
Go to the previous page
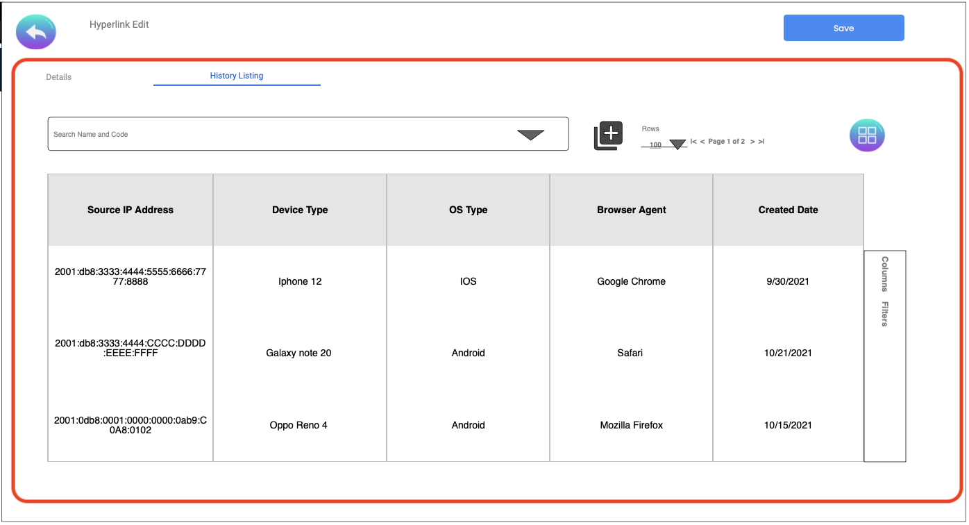[702, 142]
